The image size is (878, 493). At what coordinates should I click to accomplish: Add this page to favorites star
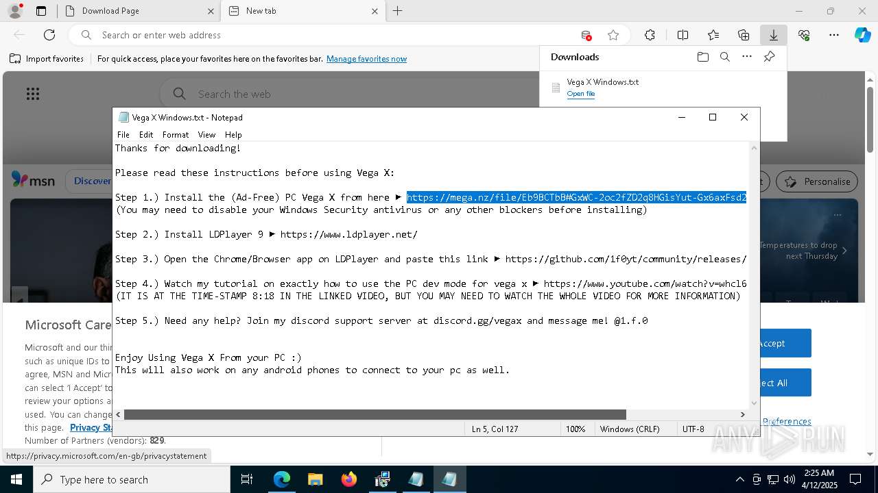point(613,35)
